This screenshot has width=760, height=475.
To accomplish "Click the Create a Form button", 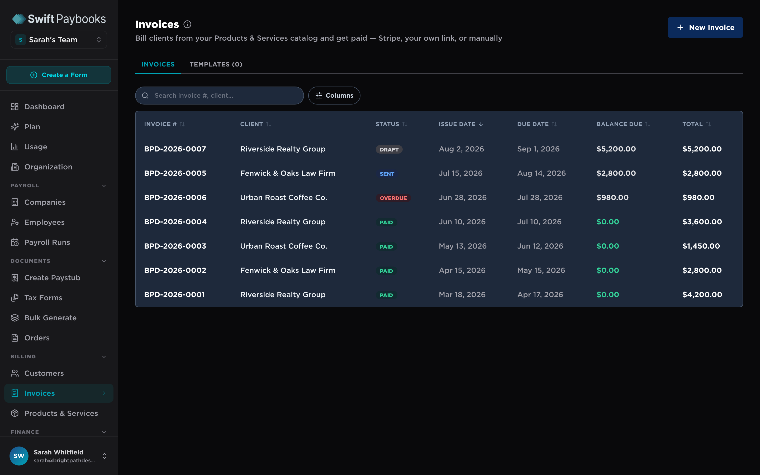I will pos(59,75).
